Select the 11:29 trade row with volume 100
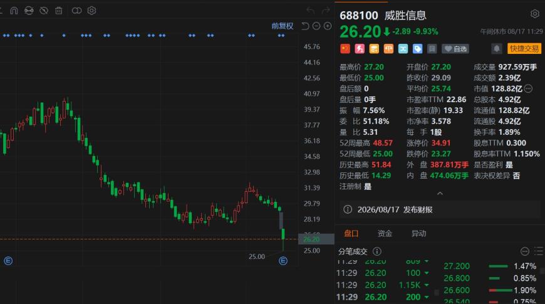 tap(383, 273)
